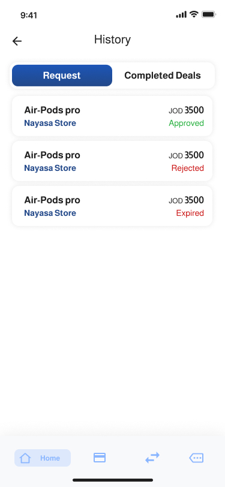Tap the battery status icon
This screenshot has width=225, height=487.
point(209,14)
